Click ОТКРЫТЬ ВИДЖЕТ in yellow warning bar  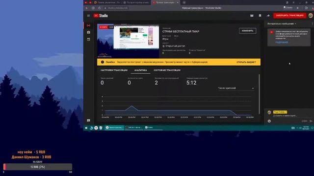click(246, 62)
